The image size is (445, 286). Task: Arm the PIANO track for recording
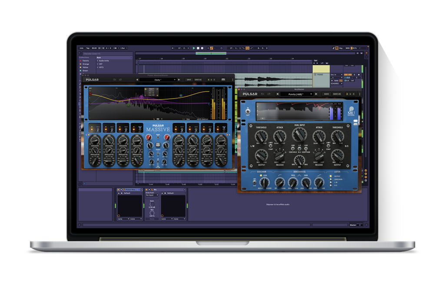[359, 75]
